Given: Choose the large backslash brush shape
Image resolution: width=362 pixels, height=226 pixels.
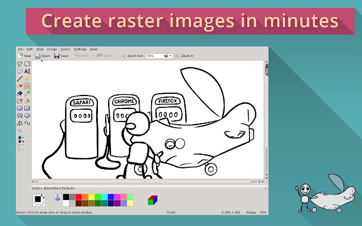Looking at the screenshot, I should click(20, 149).
